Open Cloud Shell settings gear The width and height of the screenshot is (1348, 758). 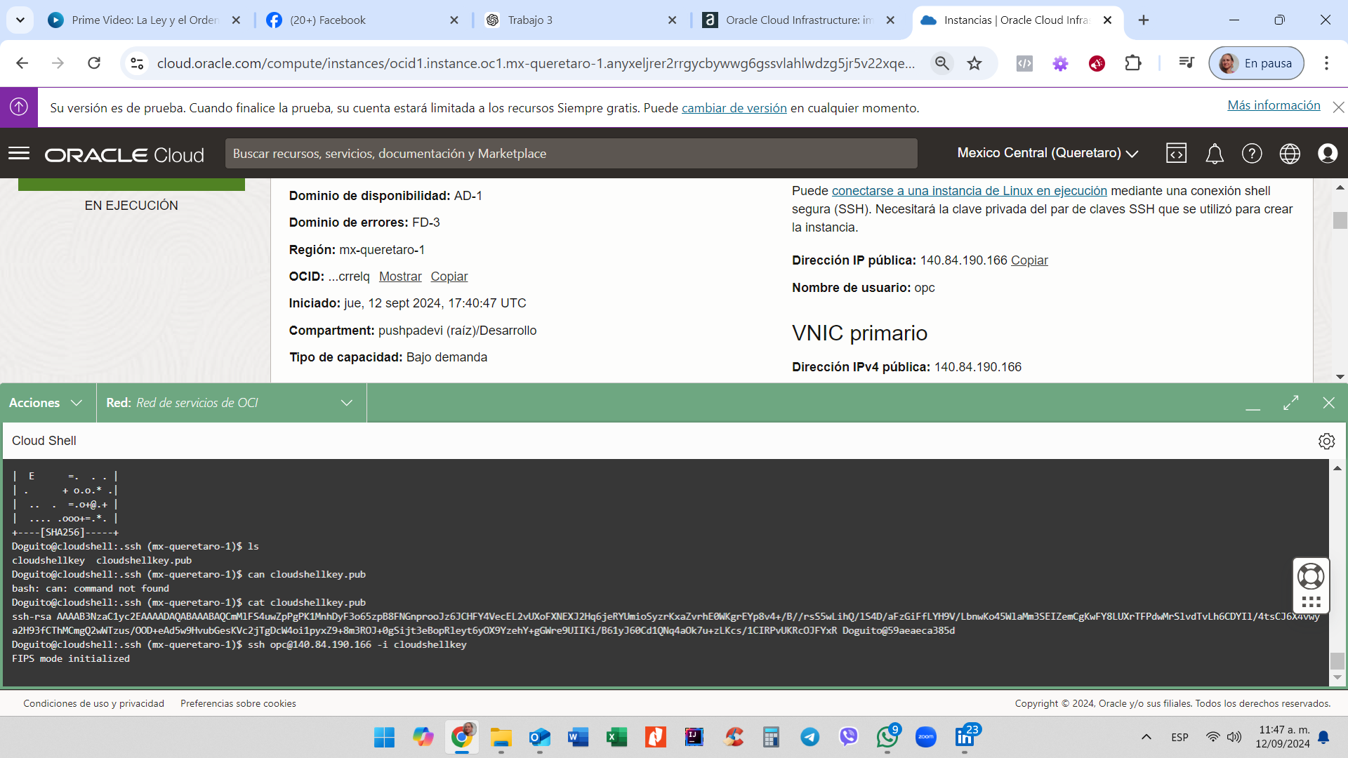coord(1326,441)
